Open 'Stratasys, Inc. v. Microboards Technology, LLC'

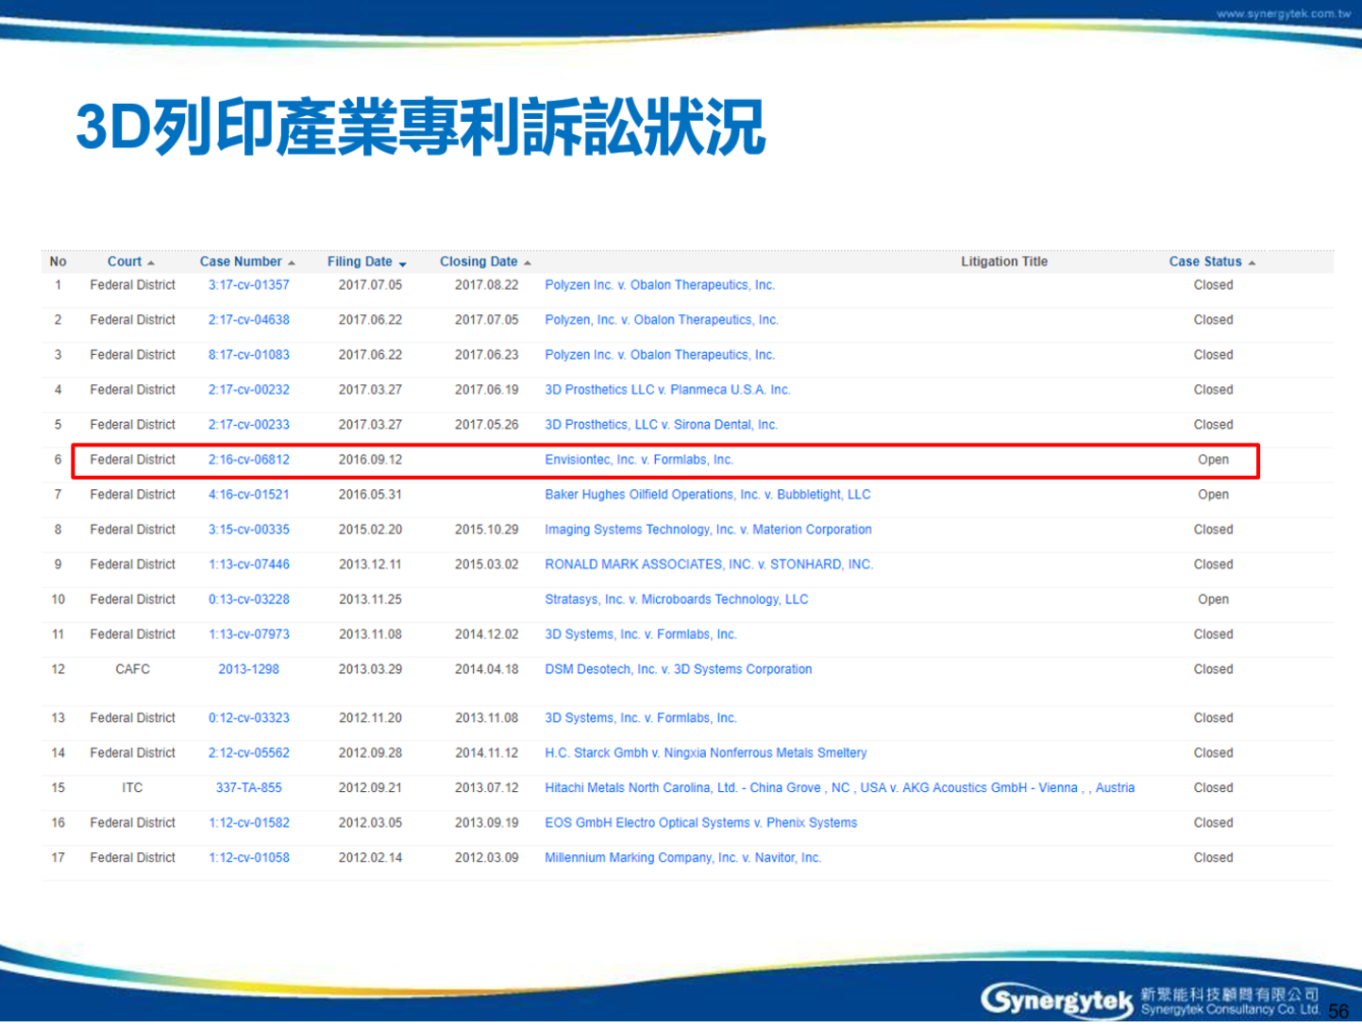point(677,599)
